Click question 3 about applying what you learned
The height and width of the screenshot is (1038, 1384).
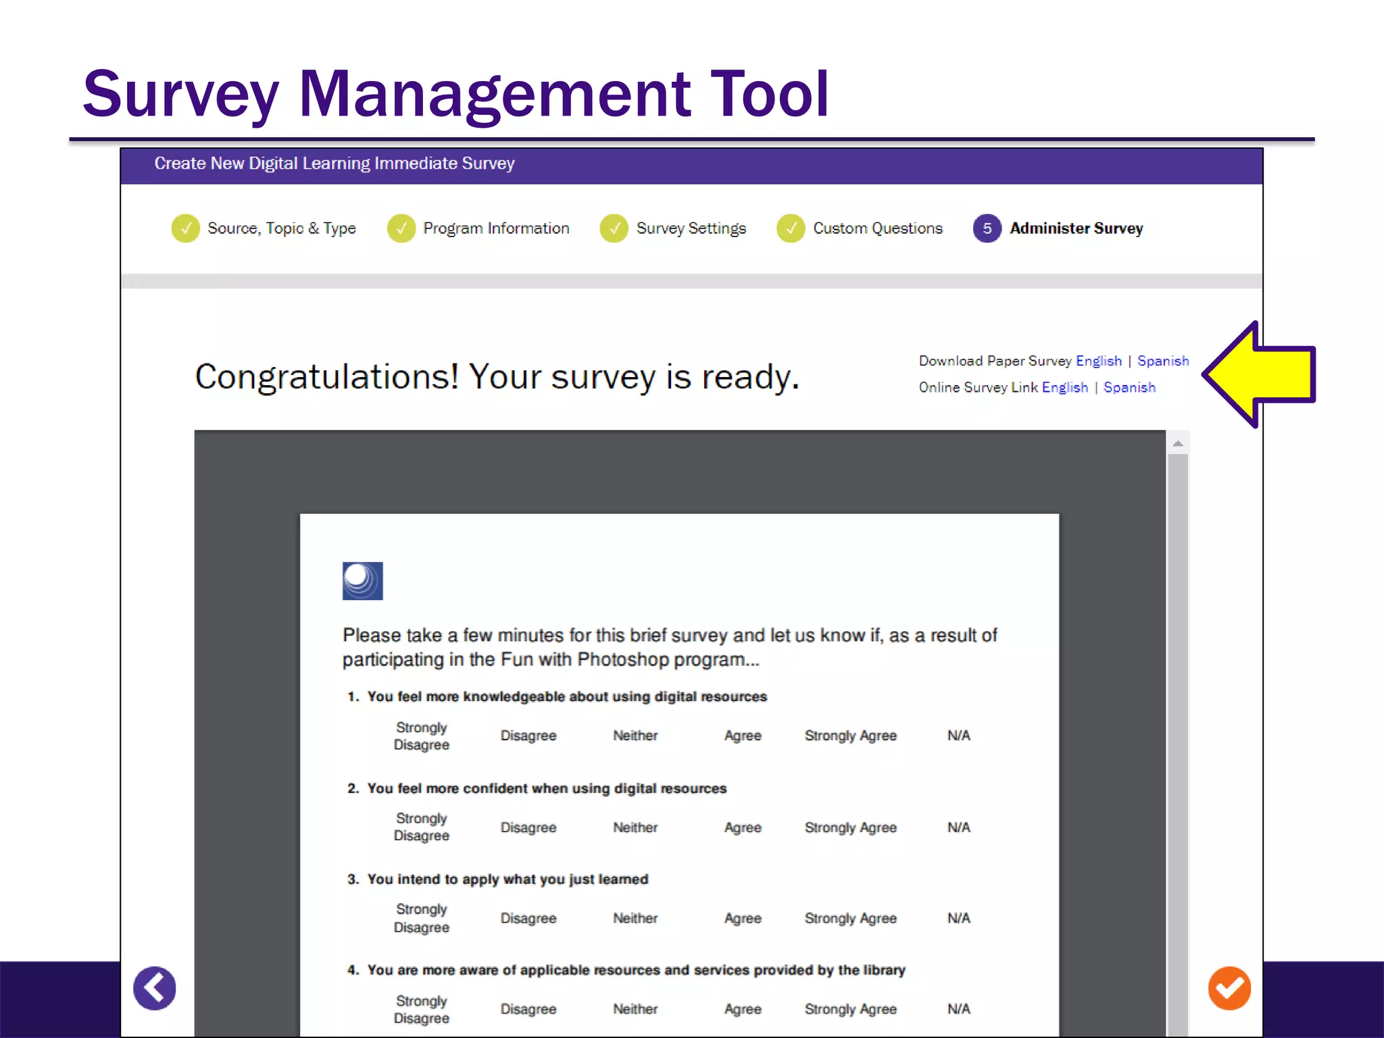(x=498, y=879)
